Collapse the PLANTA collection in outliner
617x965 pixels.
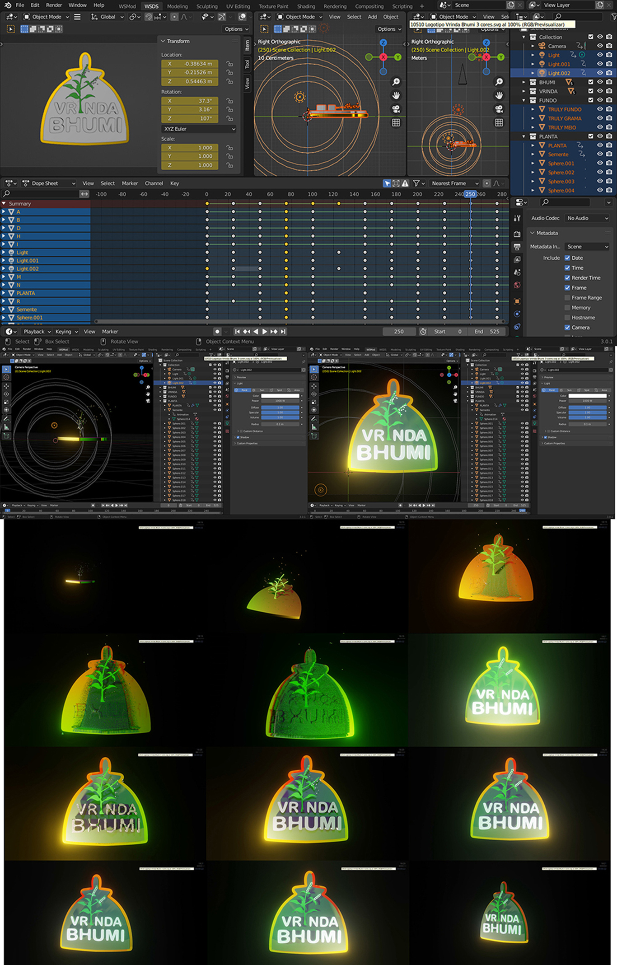pos(524,136)
